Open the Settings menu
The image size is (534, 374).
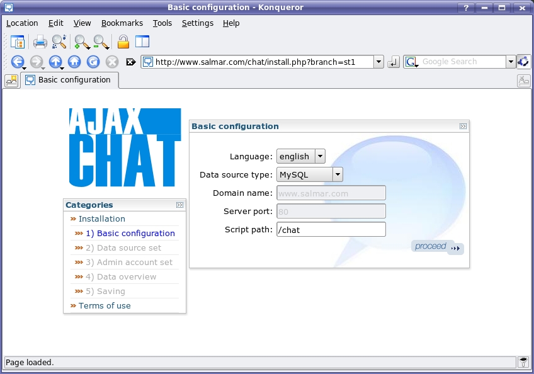(x=197, y=23)
